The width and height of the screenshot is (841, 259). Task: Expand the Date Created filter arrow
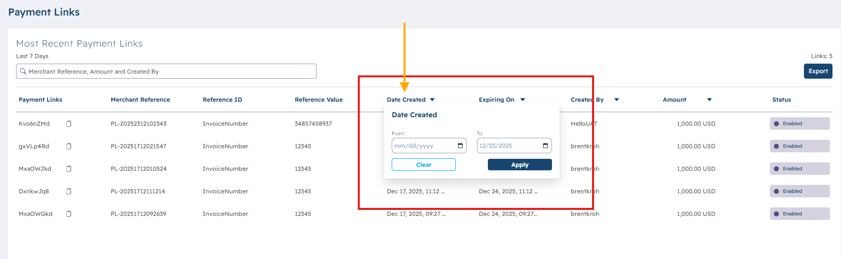[x=432, y=100]
